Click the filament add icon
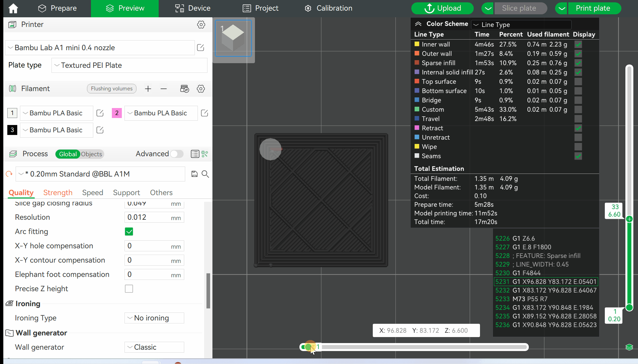Image resolution: width=638 pixels, height=364 pixels. coord(148,88)
